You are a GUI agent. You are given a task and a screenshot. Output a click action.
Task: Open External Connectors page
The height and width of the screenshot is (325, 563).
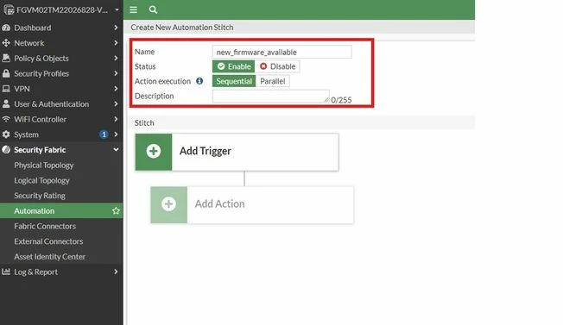[48, 241]
